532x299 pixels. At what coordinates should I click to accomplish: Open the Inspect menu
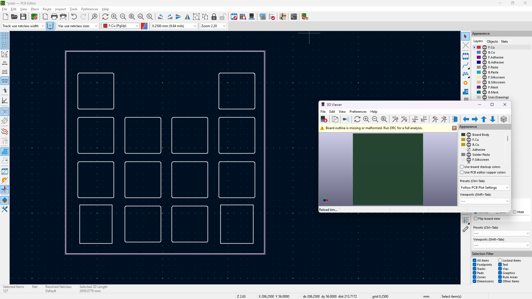click(60, 9)
